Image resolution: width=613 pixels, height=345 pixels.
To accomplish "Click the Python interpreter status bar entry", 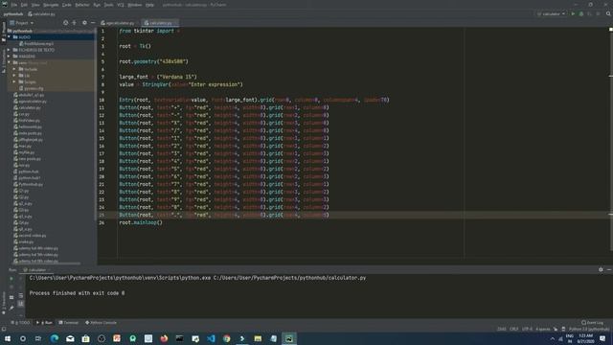I will click(x=589, y=329).
